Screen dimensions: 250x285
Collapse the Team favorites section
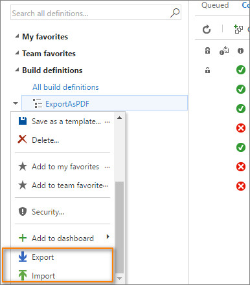tap(17, 53)
